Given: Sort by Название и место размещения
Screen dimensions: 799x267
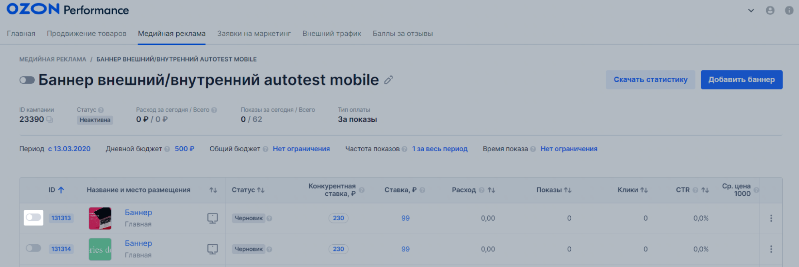Looking at the screenshot, I should tap(213, 190).
